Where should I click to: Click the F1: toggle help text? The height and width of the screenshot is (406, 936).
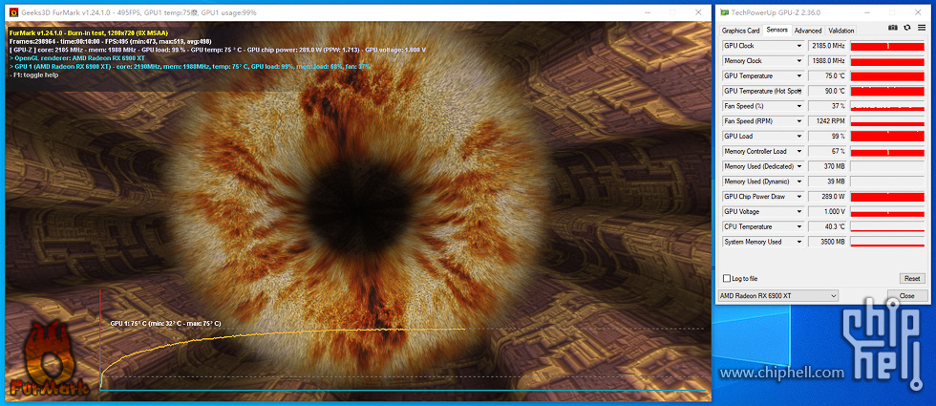34,75
